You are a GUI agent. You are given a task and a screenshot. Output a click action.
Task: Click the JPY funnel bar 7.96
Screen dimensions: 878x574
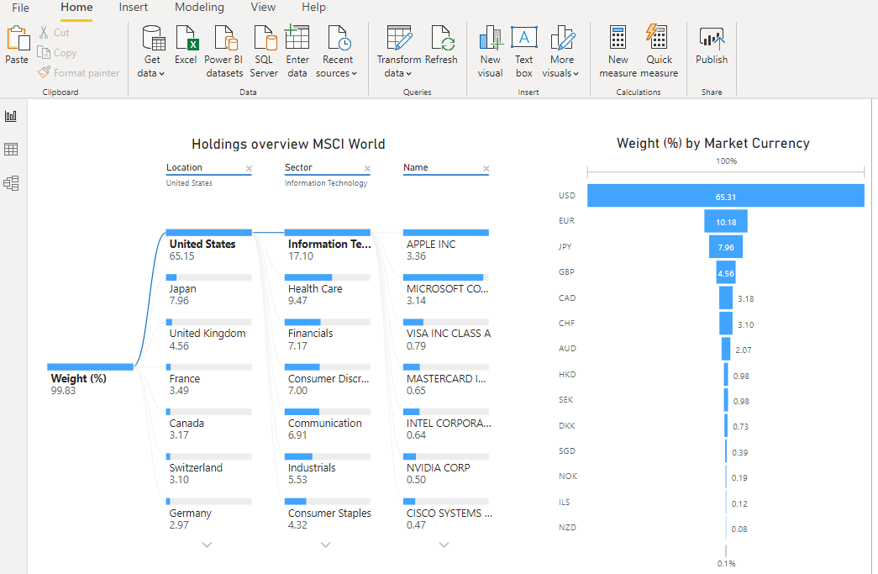[726, 247]
